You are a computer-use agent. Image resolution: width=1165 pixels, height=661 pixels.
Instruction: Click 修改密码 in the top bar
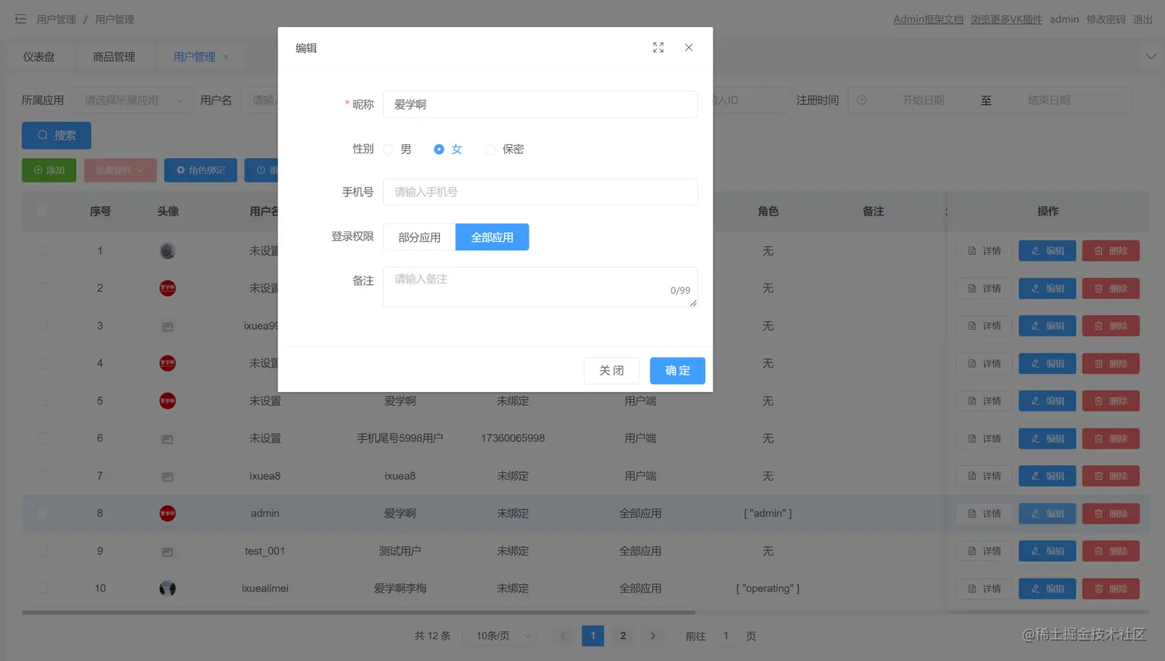coord(1106,19)
